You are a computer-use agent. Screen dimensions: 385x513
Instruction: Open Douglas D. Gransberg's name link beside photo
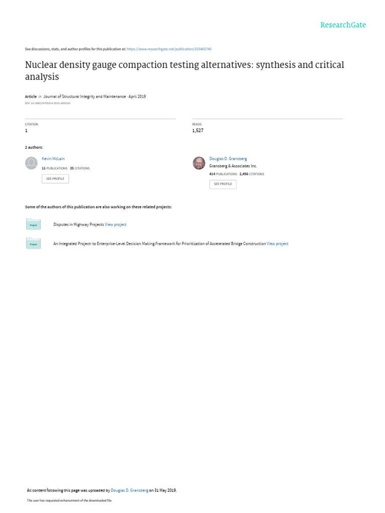pyautogui.click(x=228, y=159)
